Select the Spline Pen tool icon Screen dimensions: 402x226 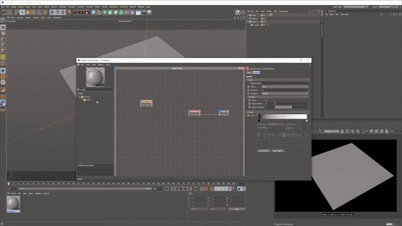[x=99, y=13]
